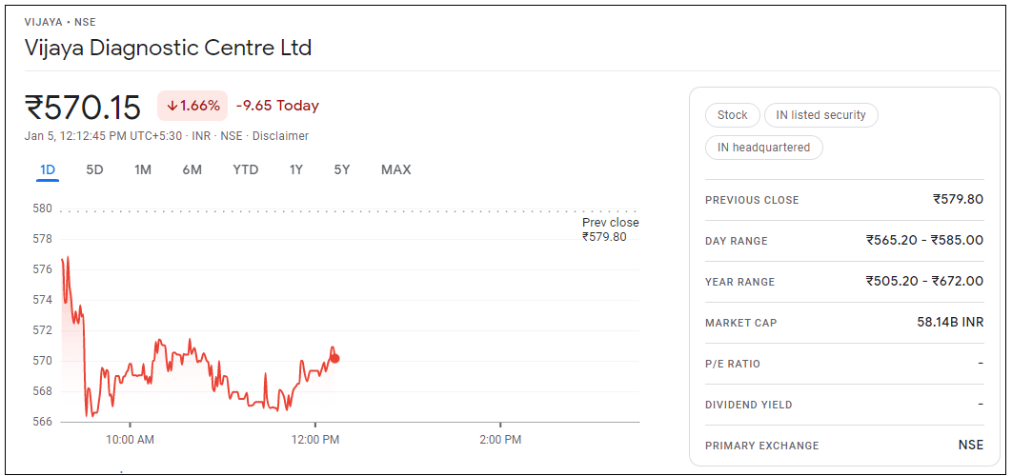Select the 1D time range tab
The width and height of the screenshot is (1012, 476).
pos(48,170)
